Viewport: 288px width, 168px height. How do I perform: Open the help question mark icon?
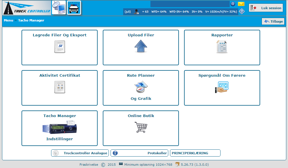tap(242, 12)
